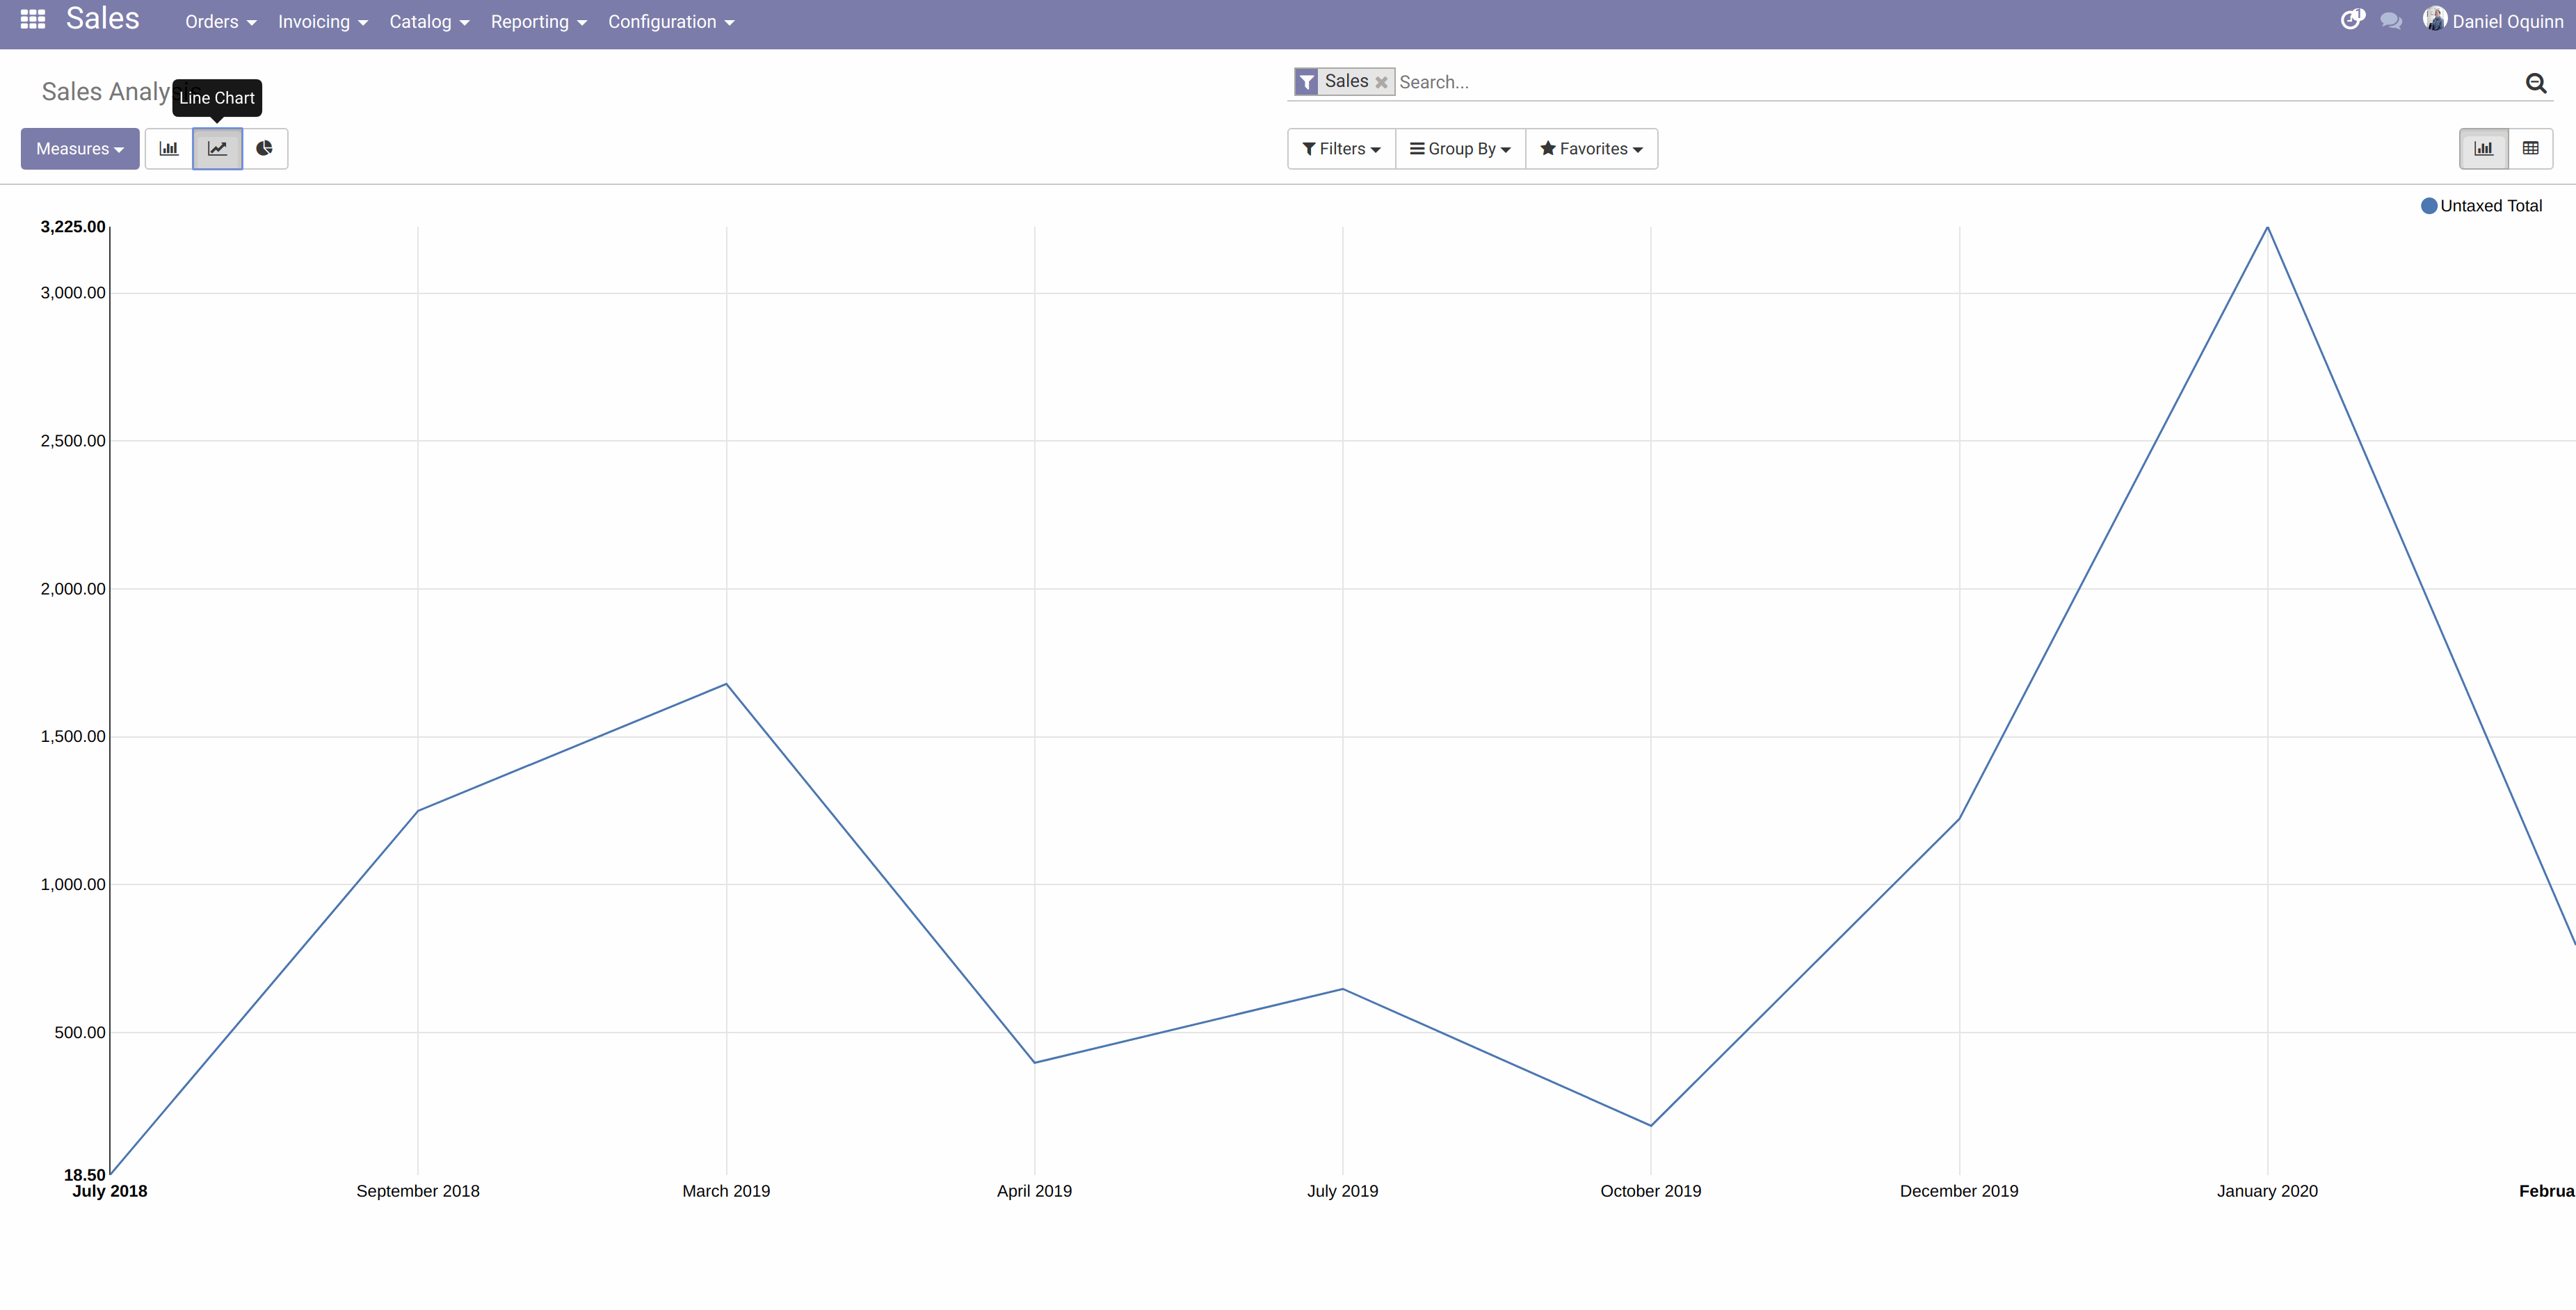Screen dimensions: 2576x1310
Task: Select the Line Chart icon
Action: point(217,148)
